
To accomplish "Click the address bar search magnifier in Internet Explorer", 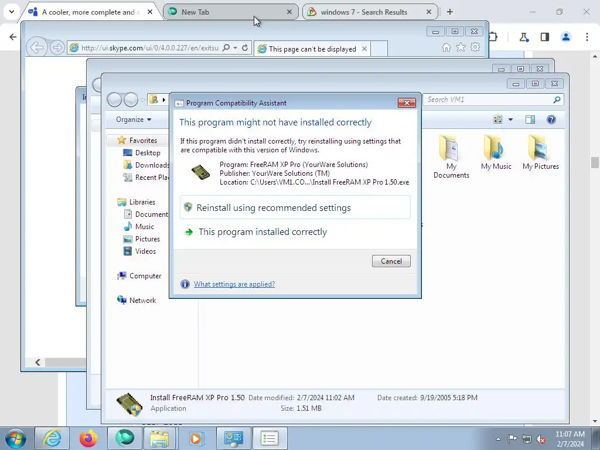I will 226,47.
